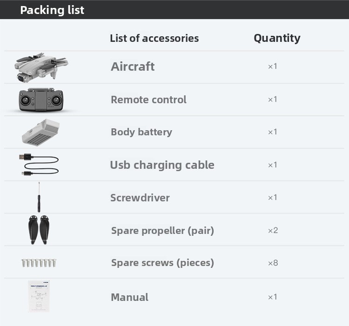Screen dimensions: 349x326
Task: Click the screwdriver icon
Action: point(39,197)
